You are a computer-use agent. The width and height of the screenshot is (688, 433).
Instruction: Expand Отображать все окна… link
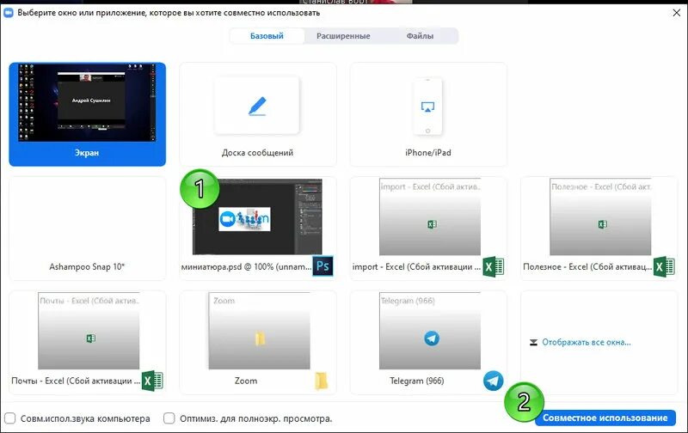tap(587, 342)
